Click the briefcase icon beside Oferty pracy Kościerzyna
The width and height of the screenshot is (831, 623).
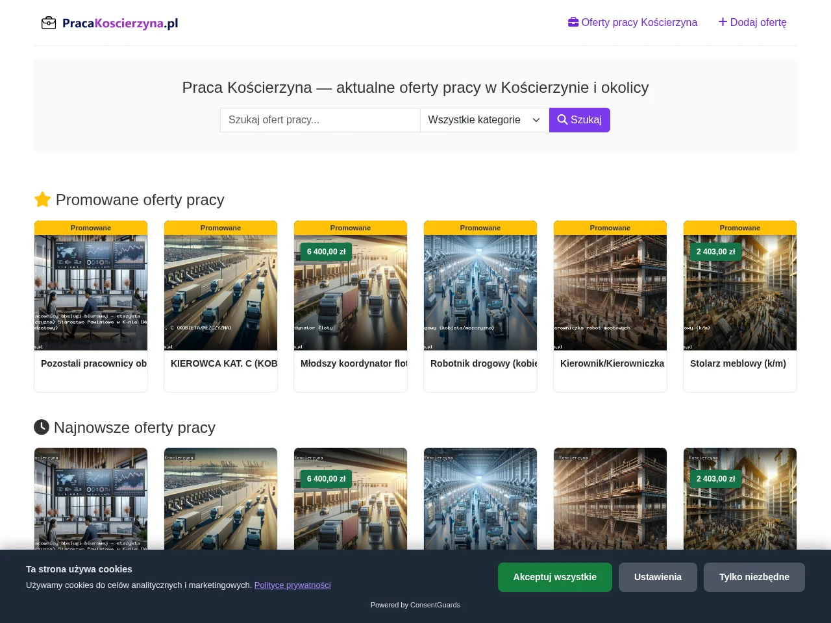pos(573,22)
